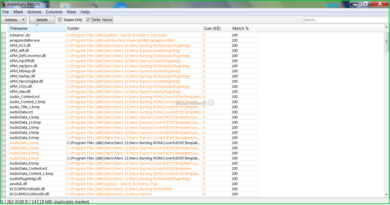Click the match percent in the AdwareC.sbi row
The height and width of the screenshot is (205, 390).
(235, 35)
